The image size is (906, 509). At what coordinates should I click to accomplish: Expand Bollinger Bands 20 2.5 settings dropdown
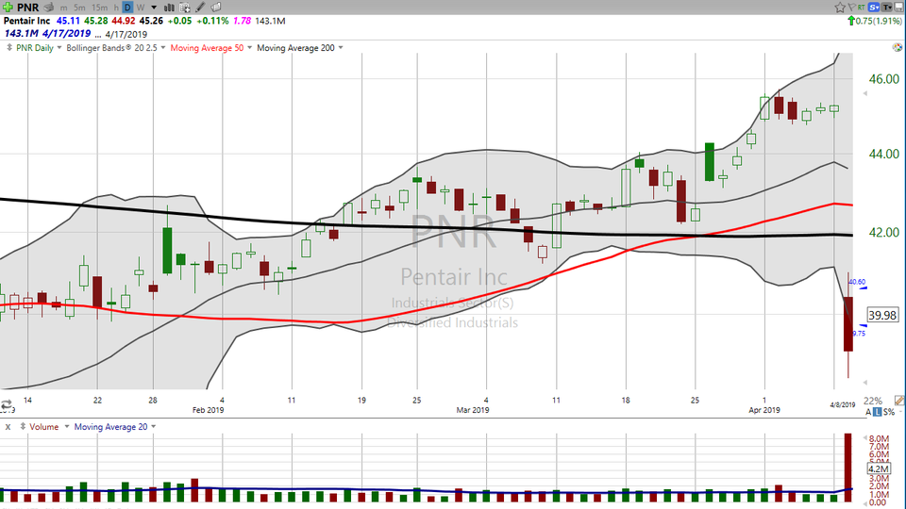[163, 48]
